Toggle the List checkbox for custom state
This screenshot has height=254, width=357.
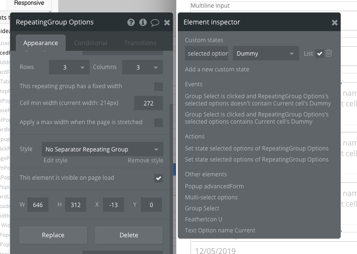[x=320, y=54]
